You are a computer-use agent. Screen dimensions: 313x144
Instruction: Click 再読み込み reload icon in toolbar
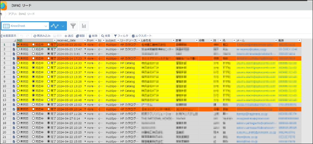(x=35, y=36)
